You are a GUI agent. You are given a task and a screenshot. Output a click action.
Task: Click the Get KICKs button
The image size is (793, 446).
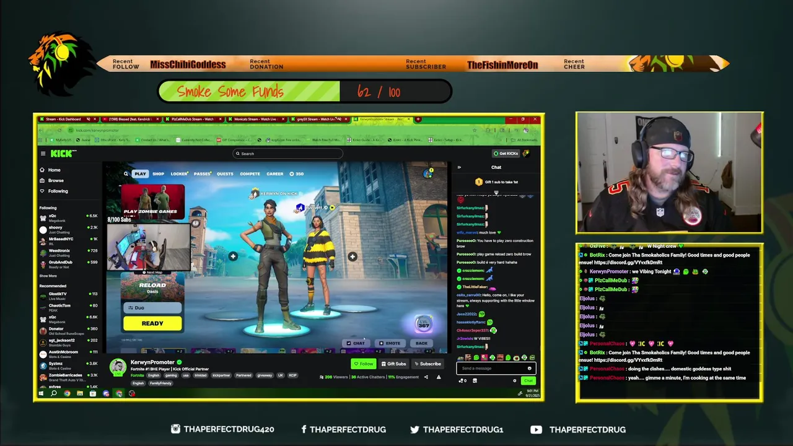[x=506, y=154]
